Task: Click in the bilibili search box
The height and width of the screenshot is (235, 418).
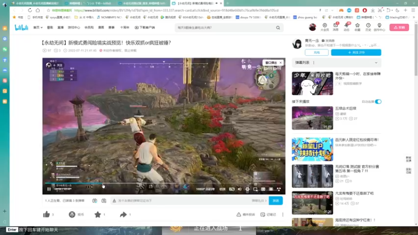Action: 225,28
